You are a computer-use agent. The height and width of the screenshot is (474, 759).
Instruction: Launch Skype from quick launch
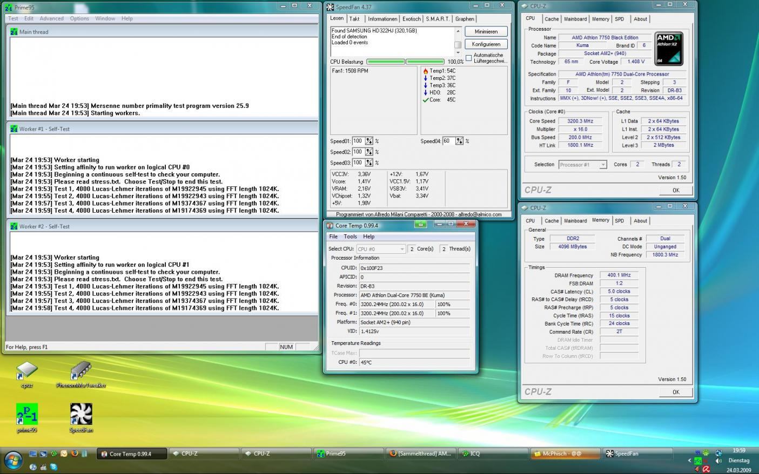point(53,467)
